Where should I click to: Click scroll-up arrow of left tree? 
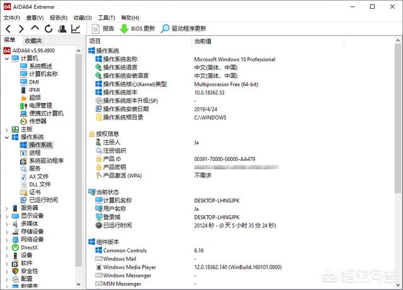[79, 51]
